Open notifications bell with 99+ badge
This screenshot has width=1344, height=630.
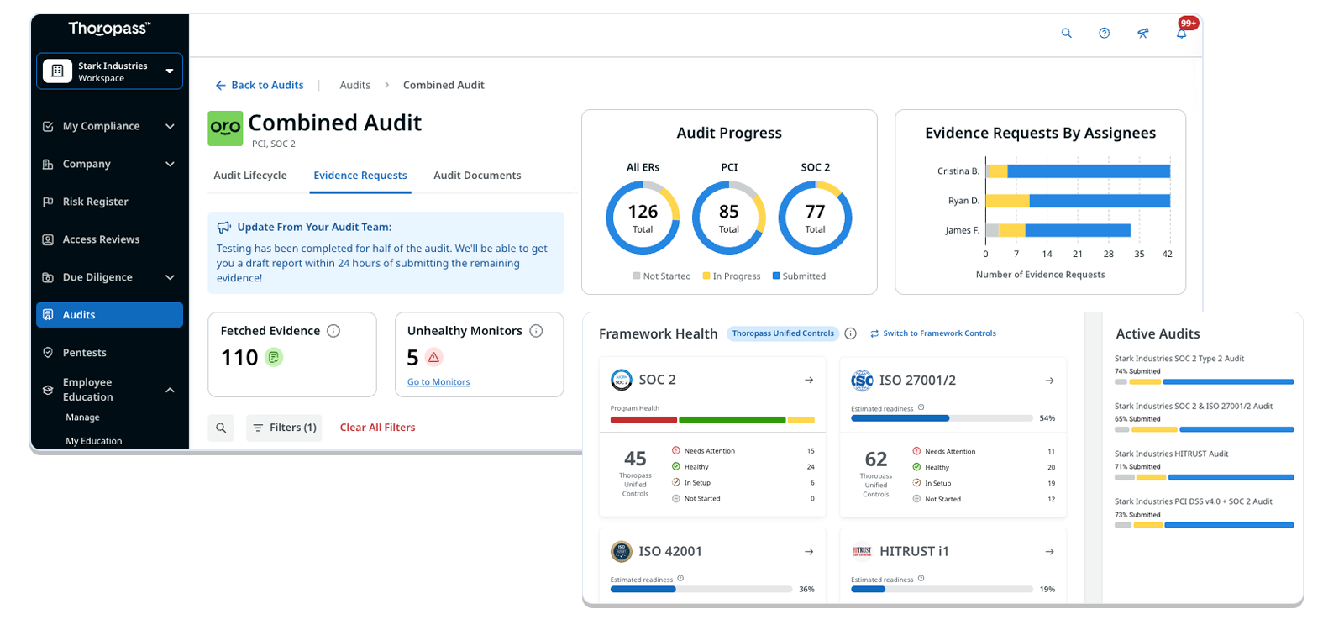tap(1182, 33)
